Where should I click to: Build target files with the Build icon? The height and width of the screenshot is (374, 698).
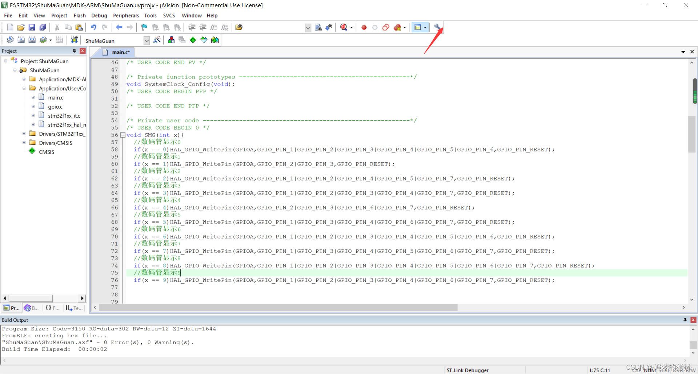pyautogui.click(x=21, y=40)
